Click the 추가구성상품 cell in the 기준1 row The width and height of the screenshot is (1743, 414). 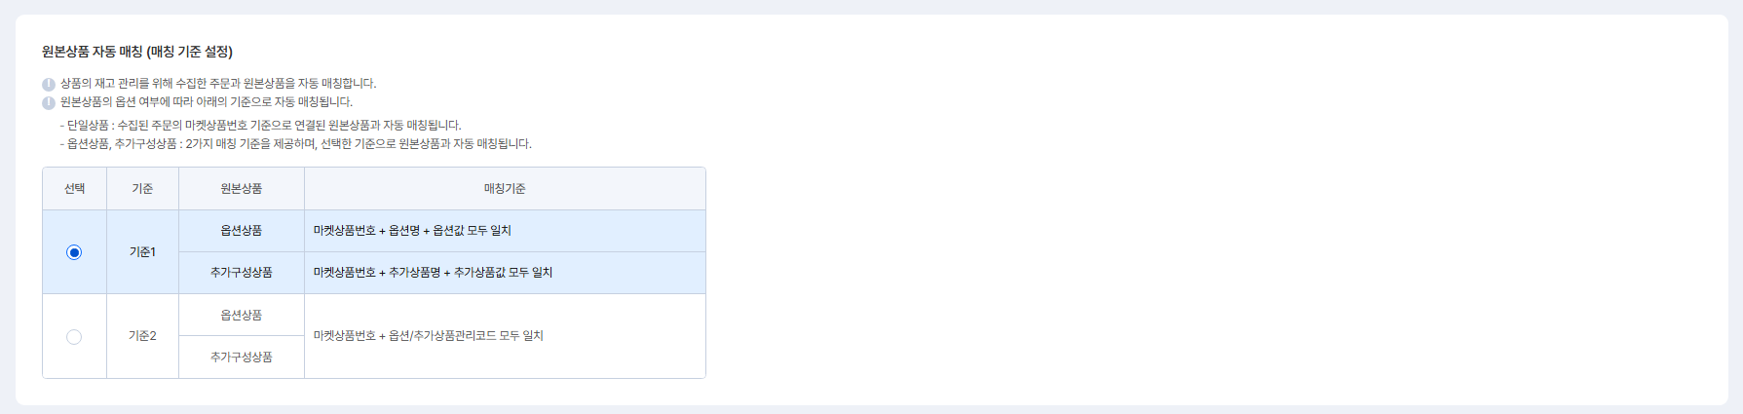tap(242, 273)
